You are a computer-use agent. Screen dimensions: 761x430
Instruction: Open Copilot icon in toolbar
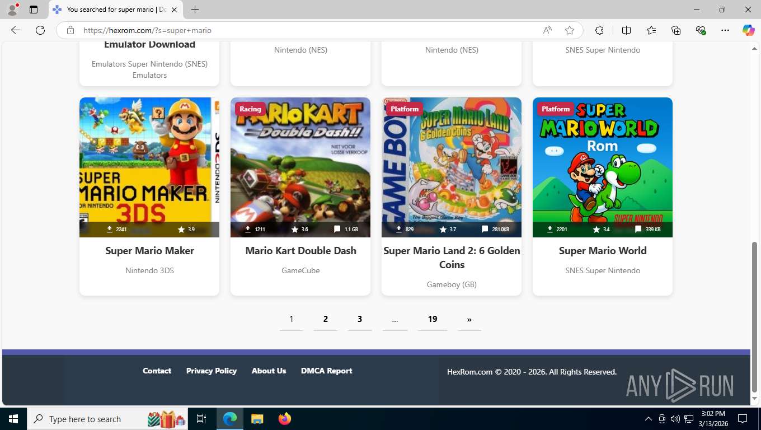(x=748, y=30)
